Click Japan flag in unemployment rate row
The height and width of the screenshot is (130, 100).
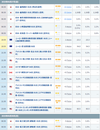pos(11,7)
